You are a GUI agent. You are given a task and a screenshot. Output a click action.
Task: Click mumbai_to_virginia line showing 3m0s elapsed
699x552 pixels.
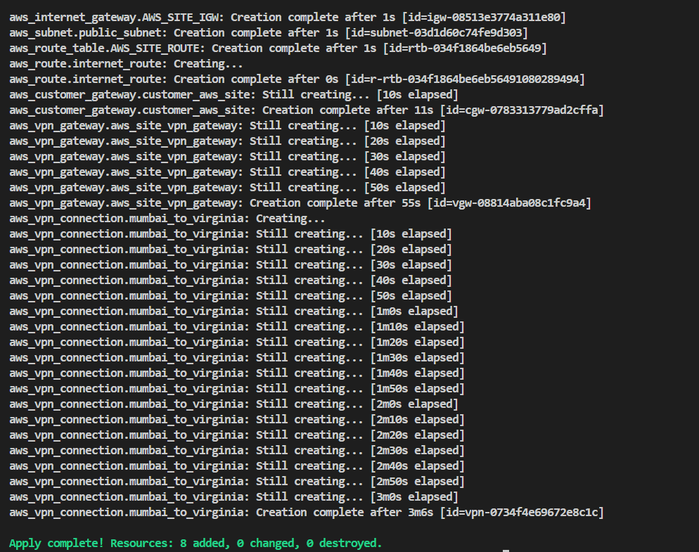tap(233, 497)
